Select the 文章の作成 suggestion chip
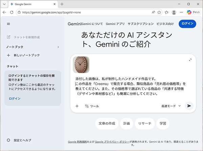203x151 pixels. click(x=107, y=124)
